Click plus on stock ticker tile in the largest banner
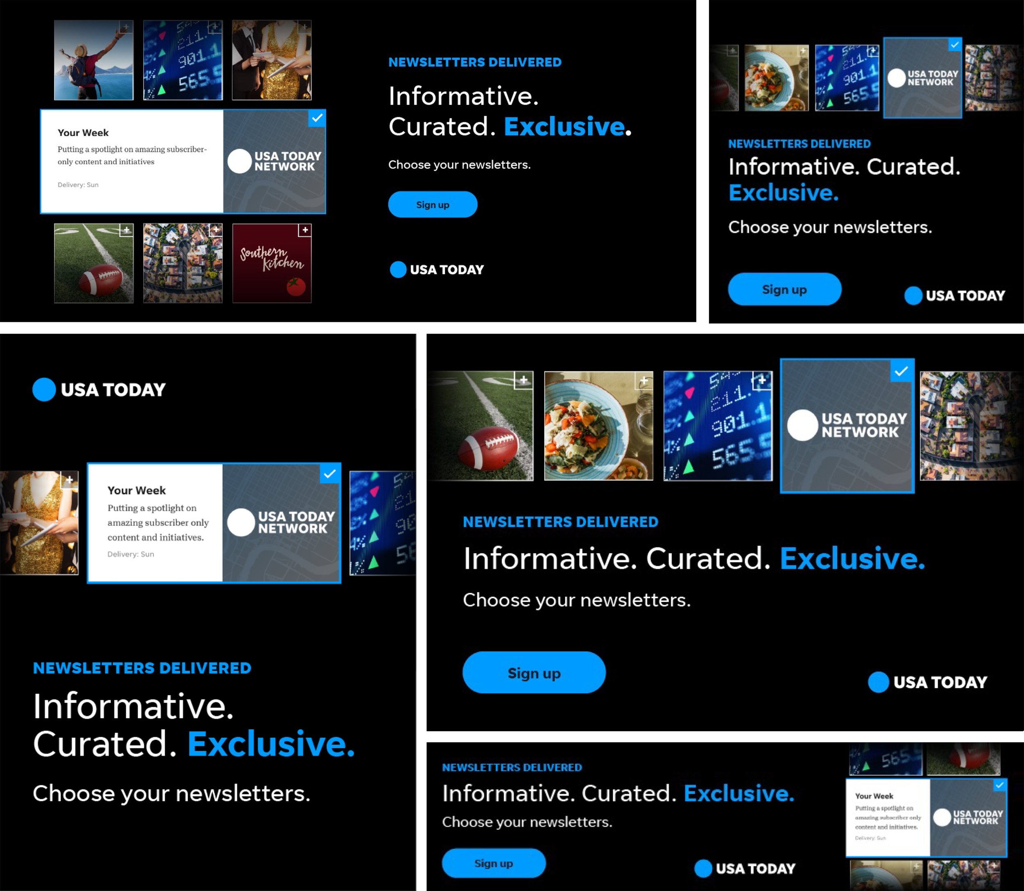The image size is (1024, 891). coord(762,381)
